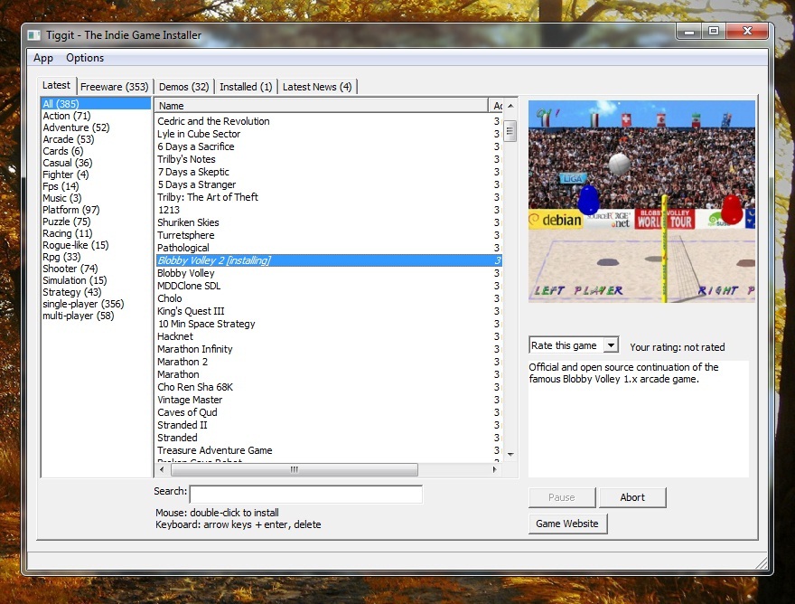The image size is (795, 604).
Task: Select Turretsphere game row
Action: point(329,235)
